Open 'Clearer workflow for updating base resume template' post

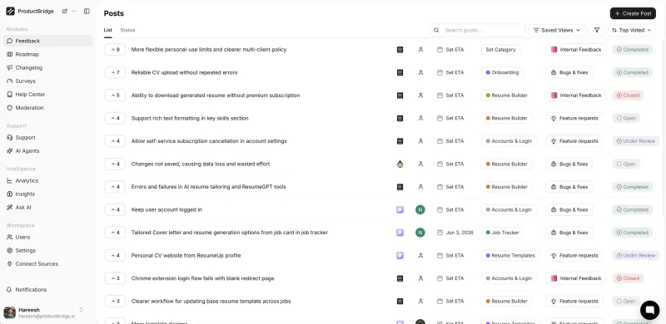[211, 302]
